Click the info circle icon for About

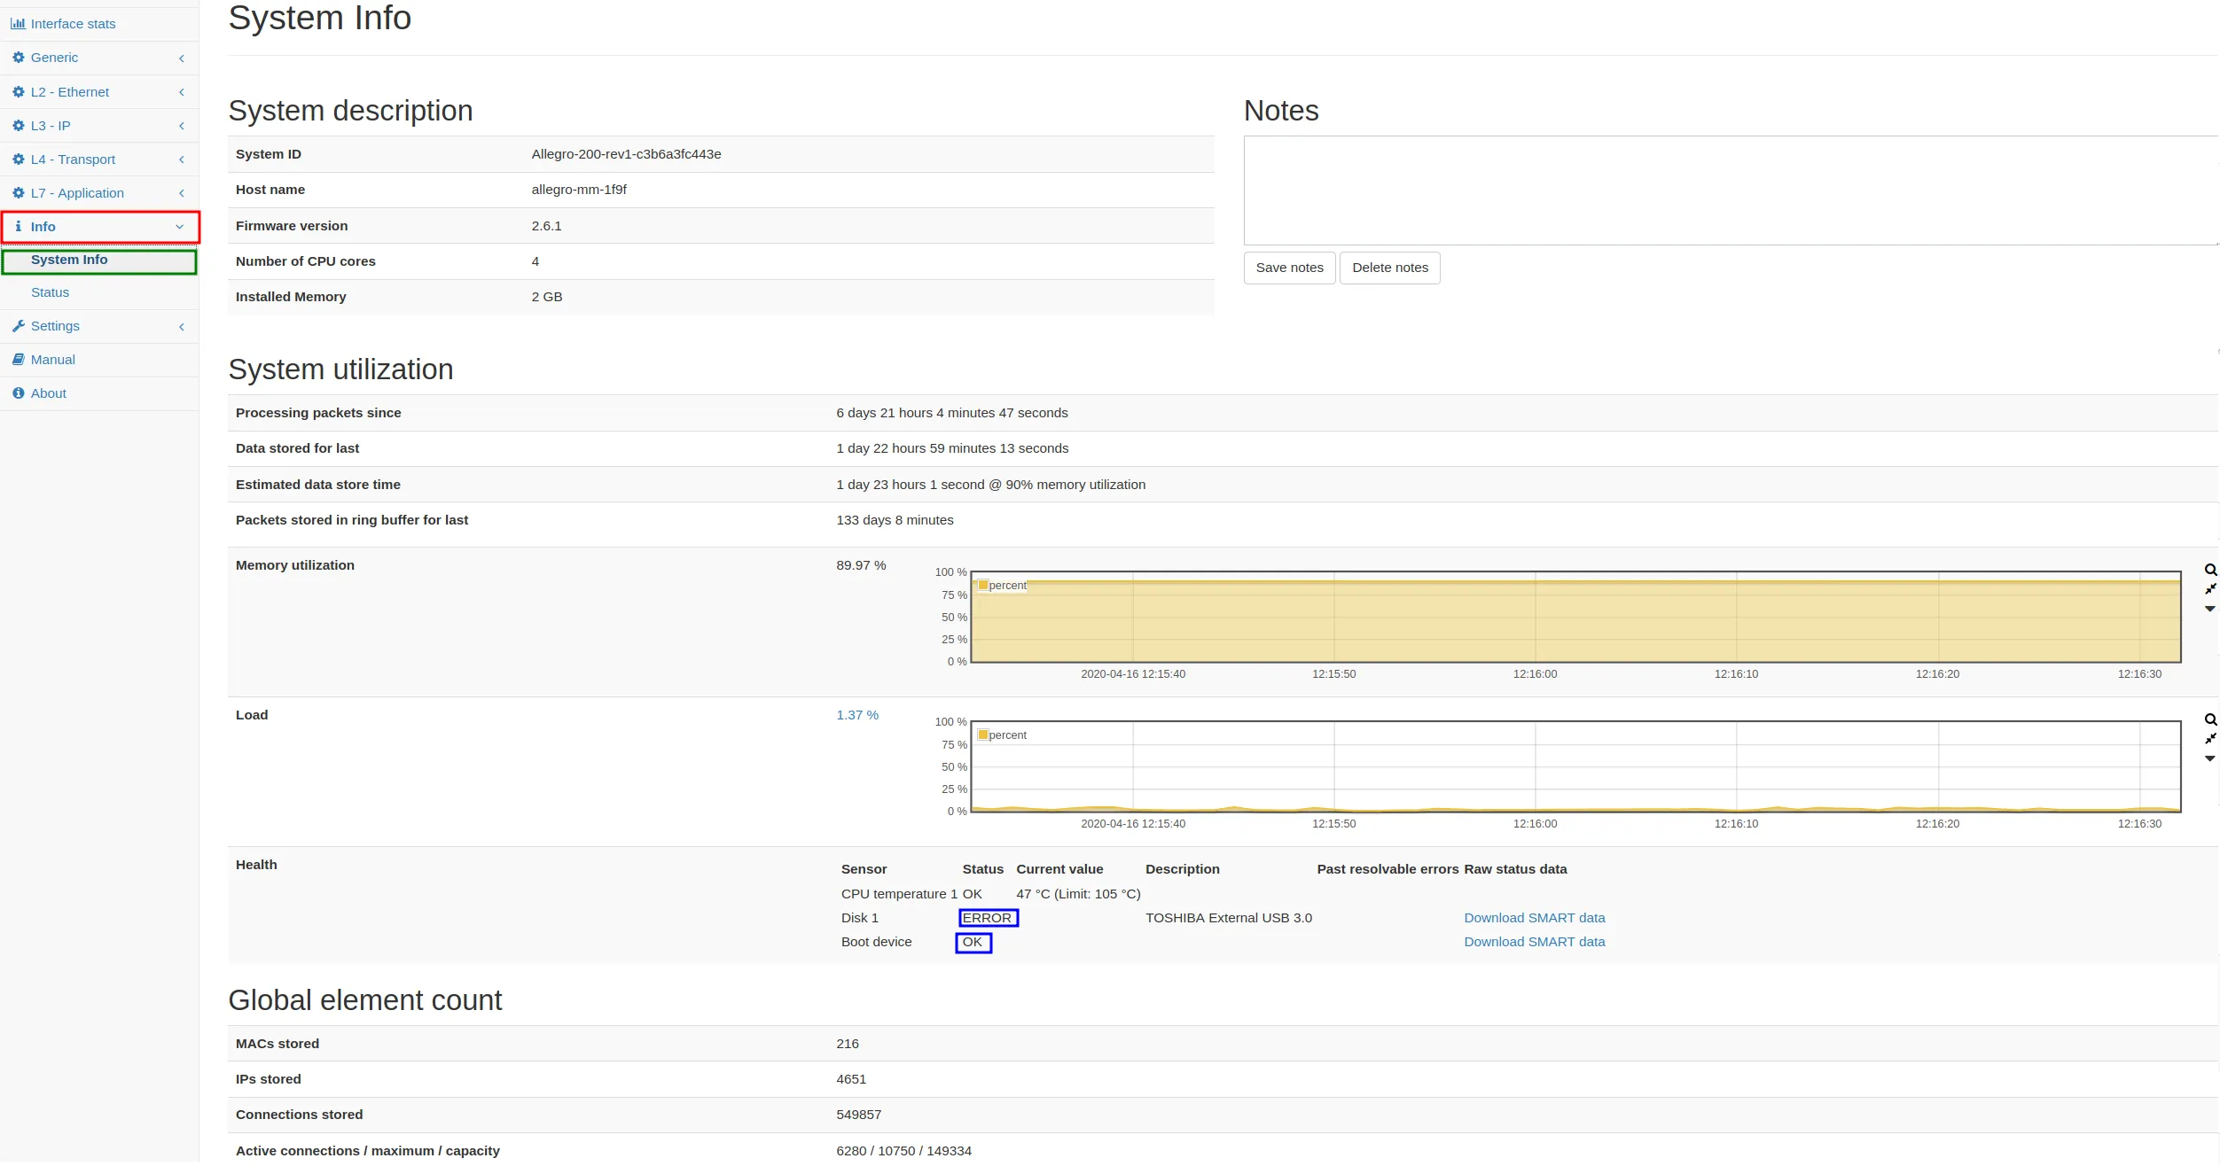(x=18, y=393)
